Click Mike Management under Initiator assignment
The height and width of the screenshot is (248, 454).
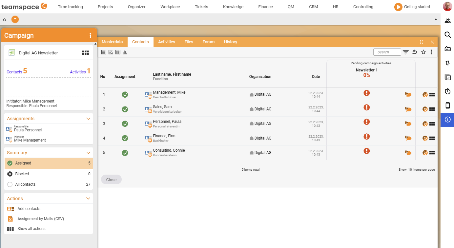[30, 140]
